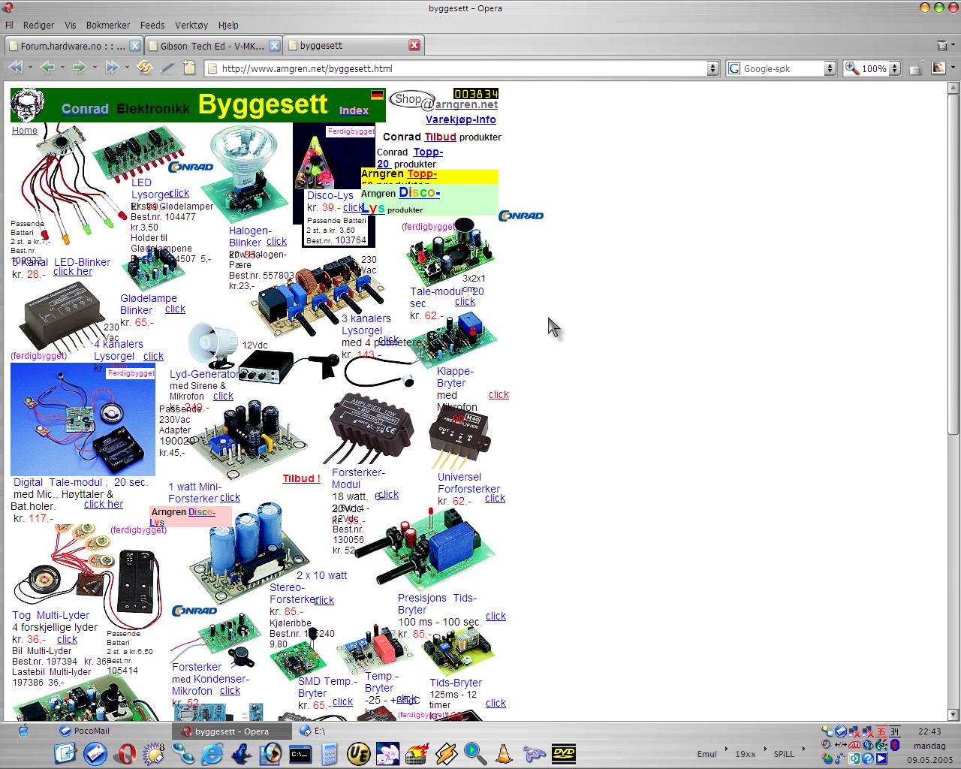Click the clock showing 22:43
The width and height of the screenshot is (961, 769).
[x=929, y=731]
